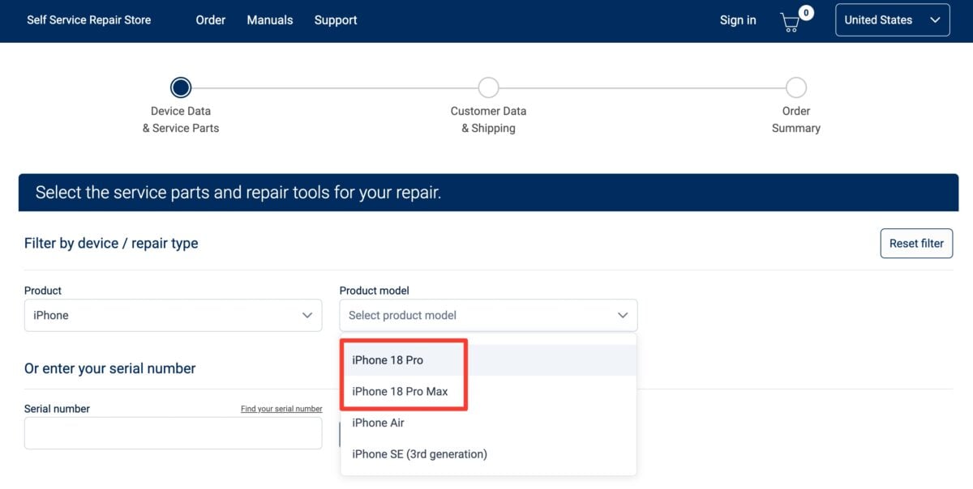Open the Support menu
Screen dimensions: 973x489
coord(336,20)
